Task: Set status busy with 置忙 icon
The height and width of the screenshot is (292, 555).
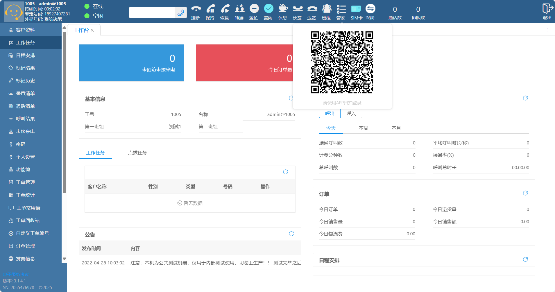Action: [x=254, y=9]
